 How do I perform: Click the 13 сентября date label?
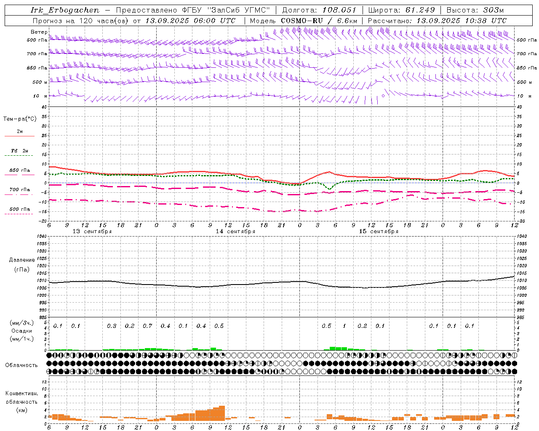(92, 231)
